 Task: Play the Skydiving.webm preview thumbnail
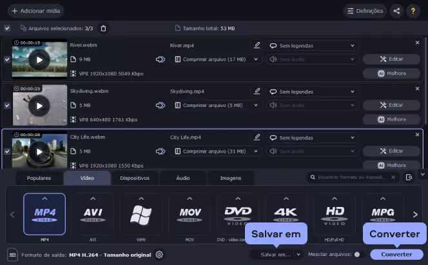[39, 106]
